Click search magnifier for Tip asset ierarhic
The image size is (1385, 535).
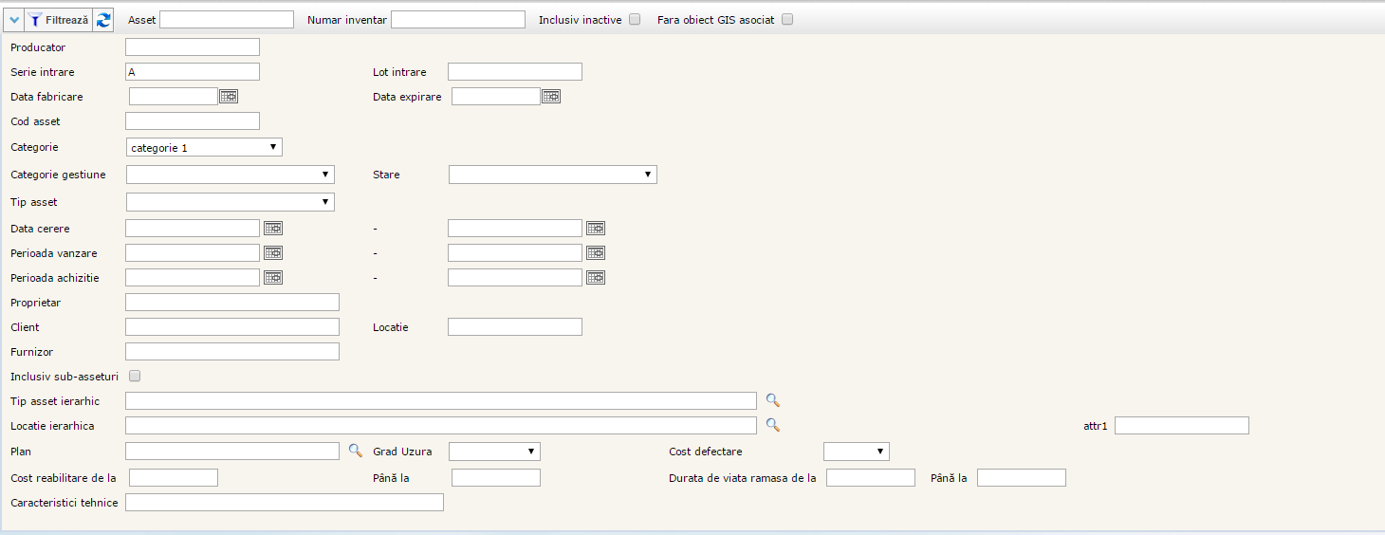coord(773,400)
